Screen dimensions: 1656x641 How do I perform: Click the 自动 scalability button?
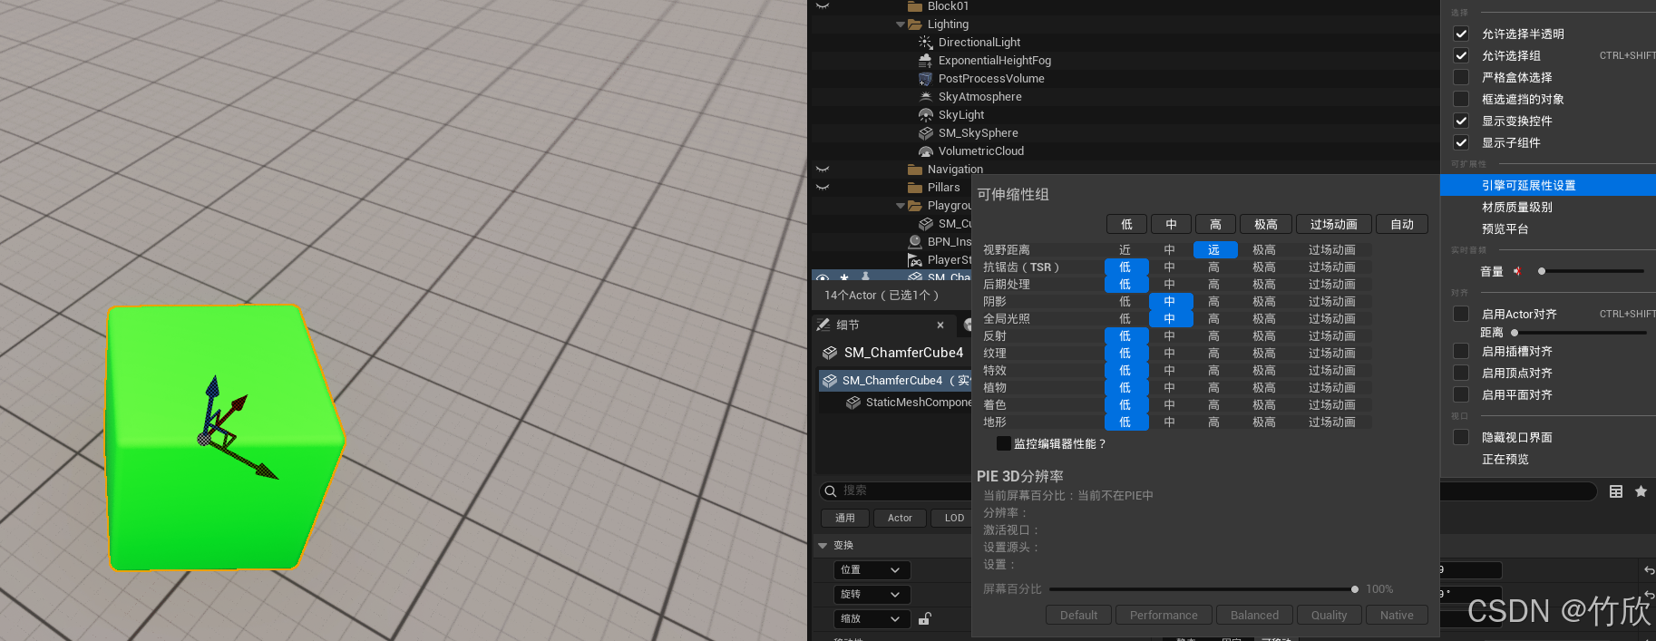coord(1402,224)
